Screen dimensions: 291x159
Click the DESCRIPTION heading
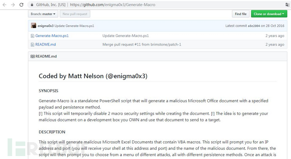pyautogui.click(x=52, y=132)
